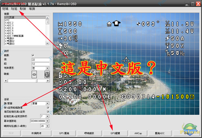The image size is (202, 138).
Task: Maximize the Remzibi OSD window
Action: [x=192, y=4]
